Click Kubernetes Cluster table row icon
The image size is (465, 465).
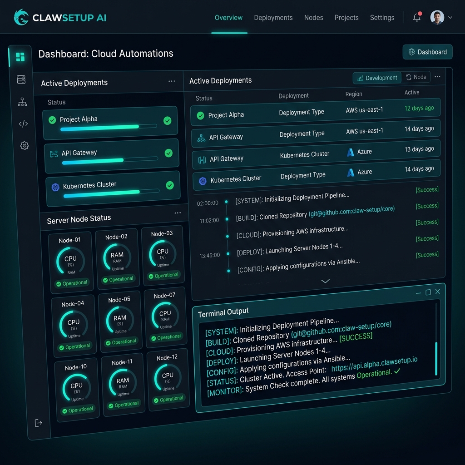click(x=203, y=181)
